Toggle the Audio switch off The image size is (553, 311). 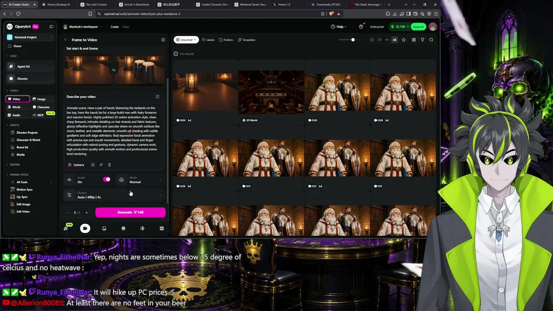pyautogui.click(x=107, y=180)
